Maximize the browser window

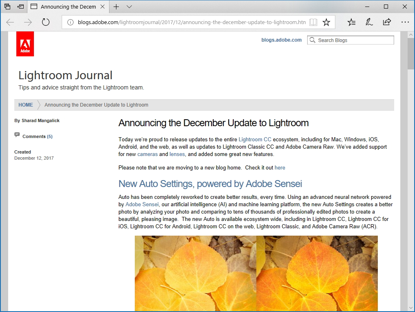[386, 7]
